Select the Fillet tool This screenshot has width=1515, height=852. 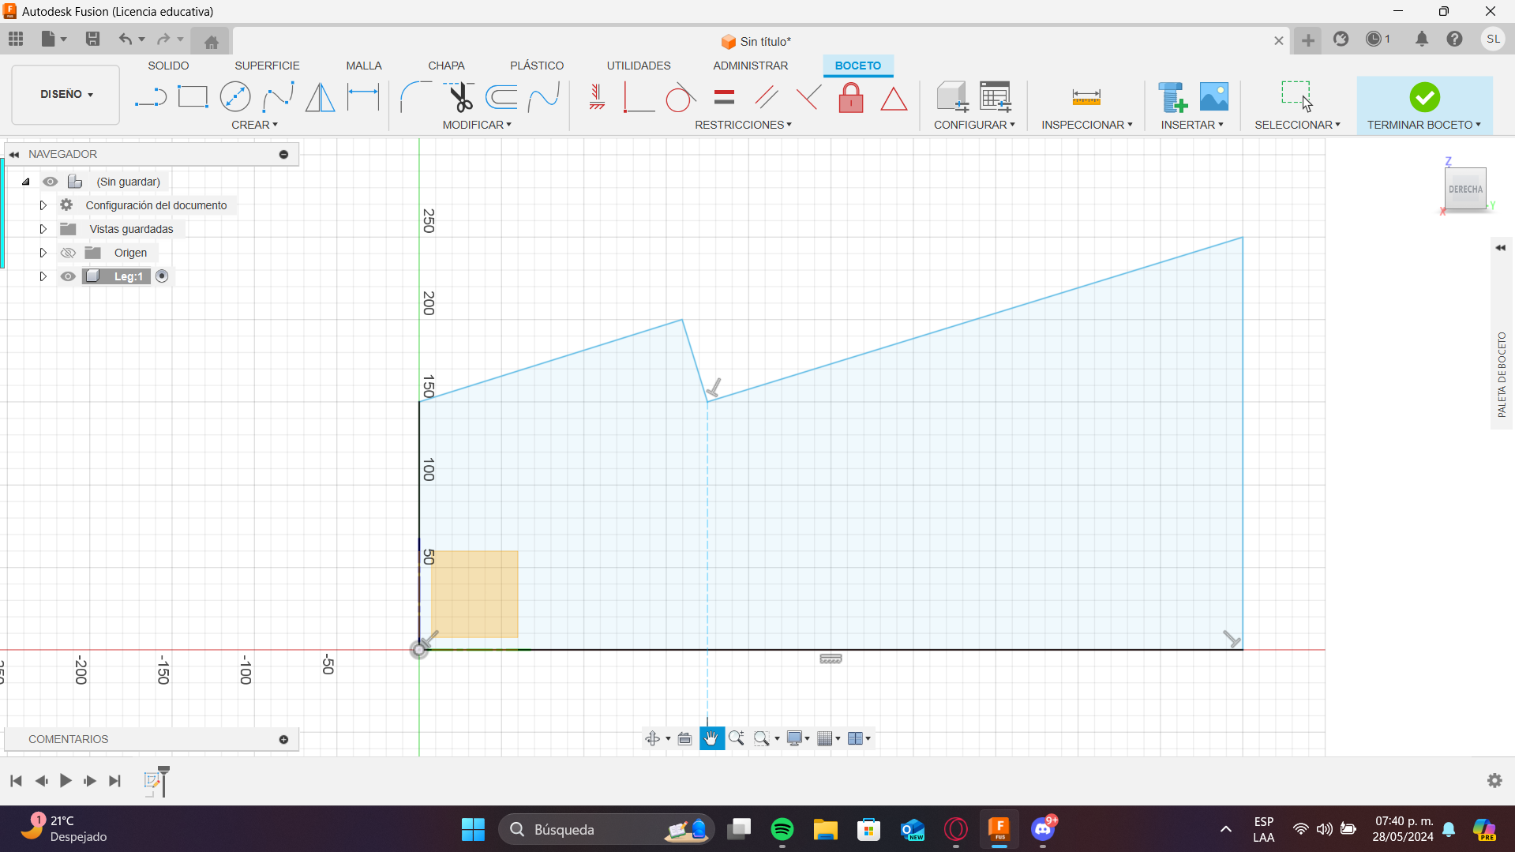coord(415,97)
